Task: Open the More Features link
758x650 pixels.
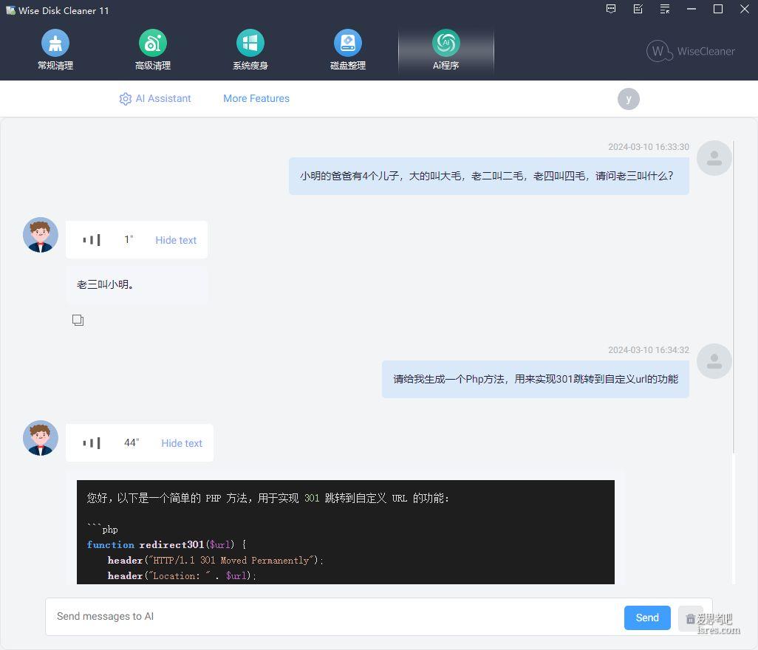Action: pos(256,98)
